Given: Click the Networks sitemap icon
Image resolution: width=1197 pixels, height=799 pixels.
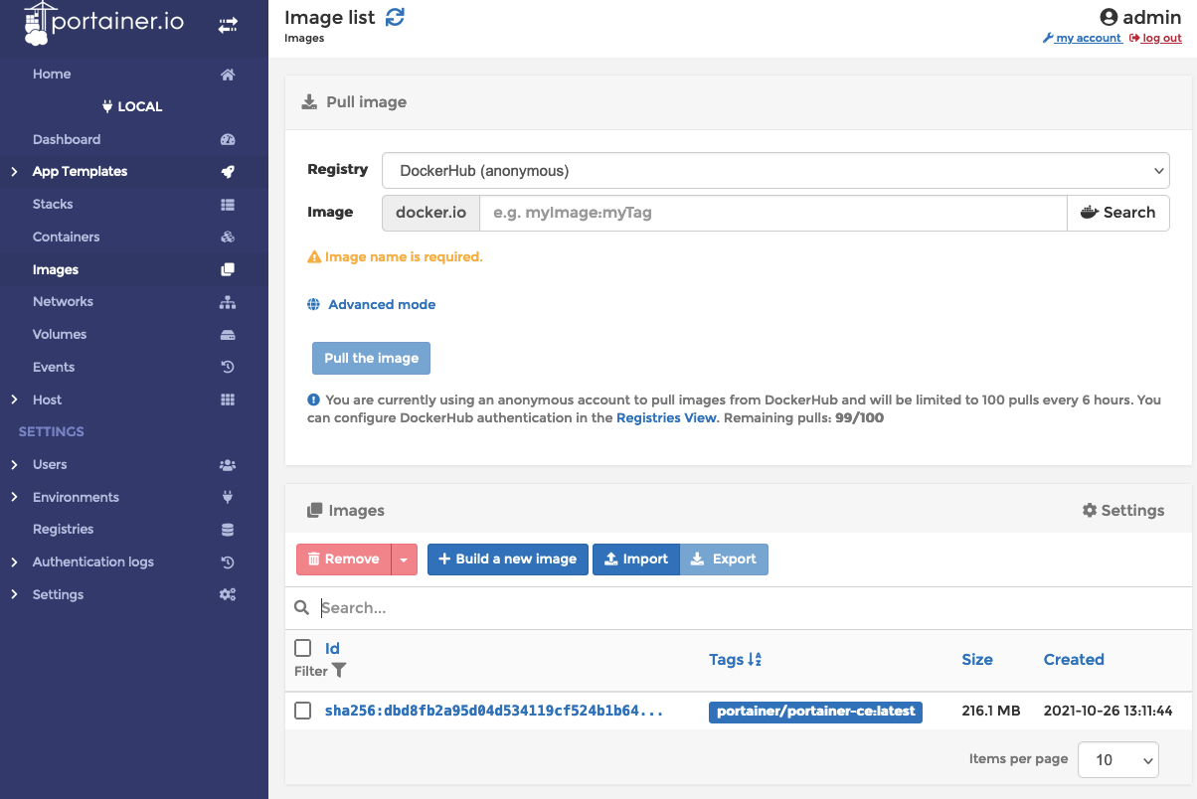Looking at the screenshot, I should coord(228,302).
